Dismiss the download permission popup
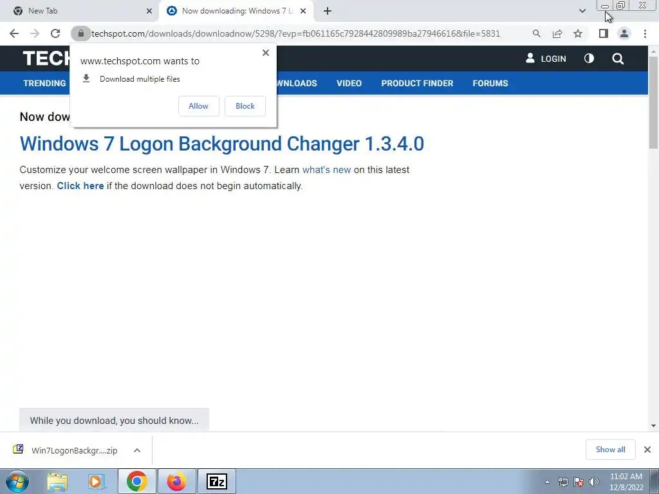The height and width of the screenshot is (494, 659). click(266, 53)
